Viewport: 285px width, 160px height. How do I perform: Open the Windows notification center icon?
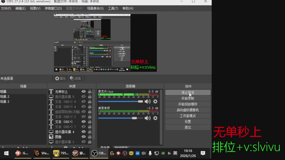tap(203, 153)
